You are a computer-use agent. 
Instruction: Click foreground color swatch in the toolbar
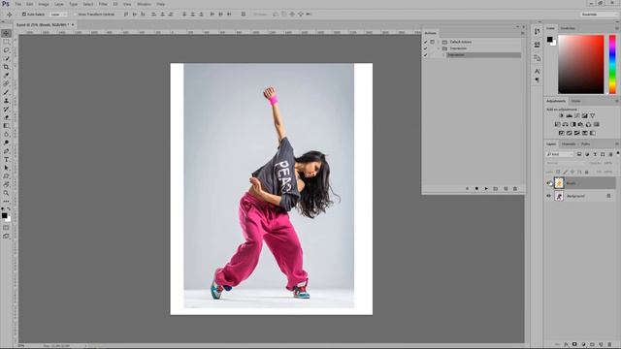click(4, 215)
